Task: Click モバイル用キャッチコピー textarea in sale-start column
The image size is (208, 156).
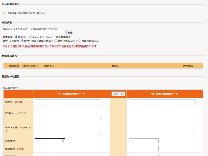Action: click(x=68, y=129)
